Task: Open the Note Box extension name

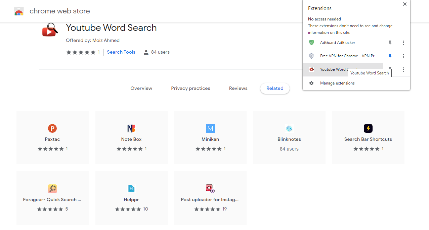Action: [131, 139]
